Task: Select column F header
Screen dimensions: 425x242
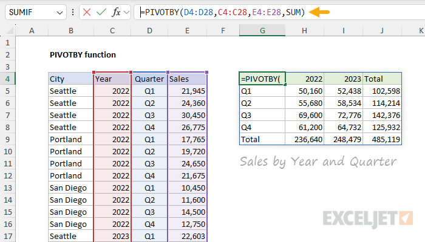Action: (223, 30)
